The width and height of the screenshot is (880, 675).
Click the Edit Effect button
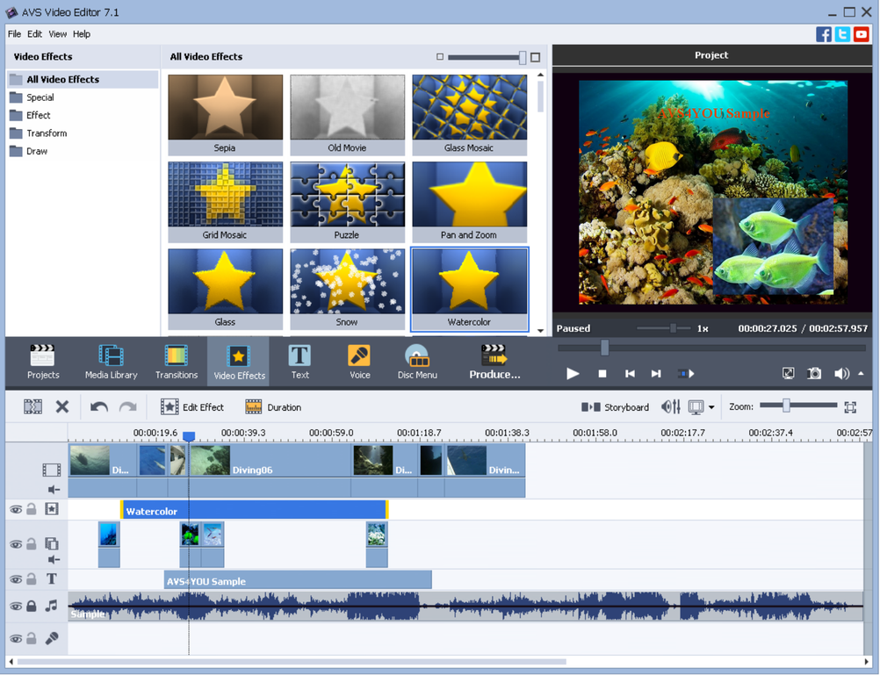(x=192, y=406)
